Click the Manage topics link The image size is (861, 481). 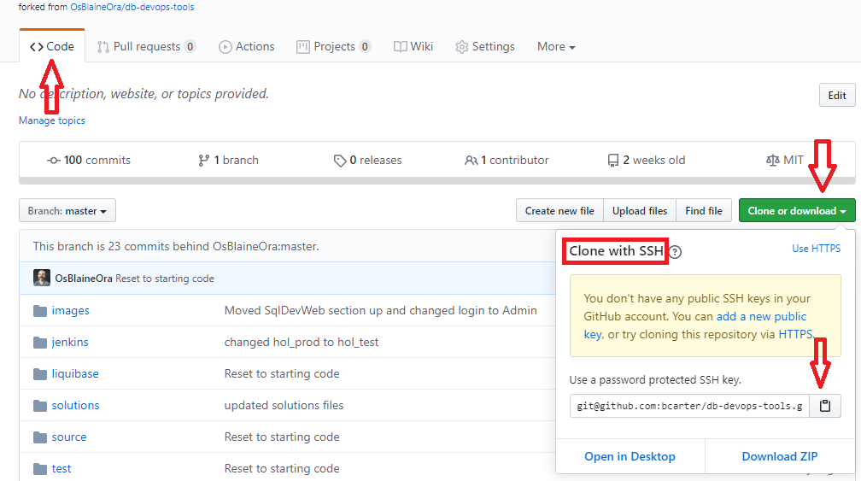(52, 120)
